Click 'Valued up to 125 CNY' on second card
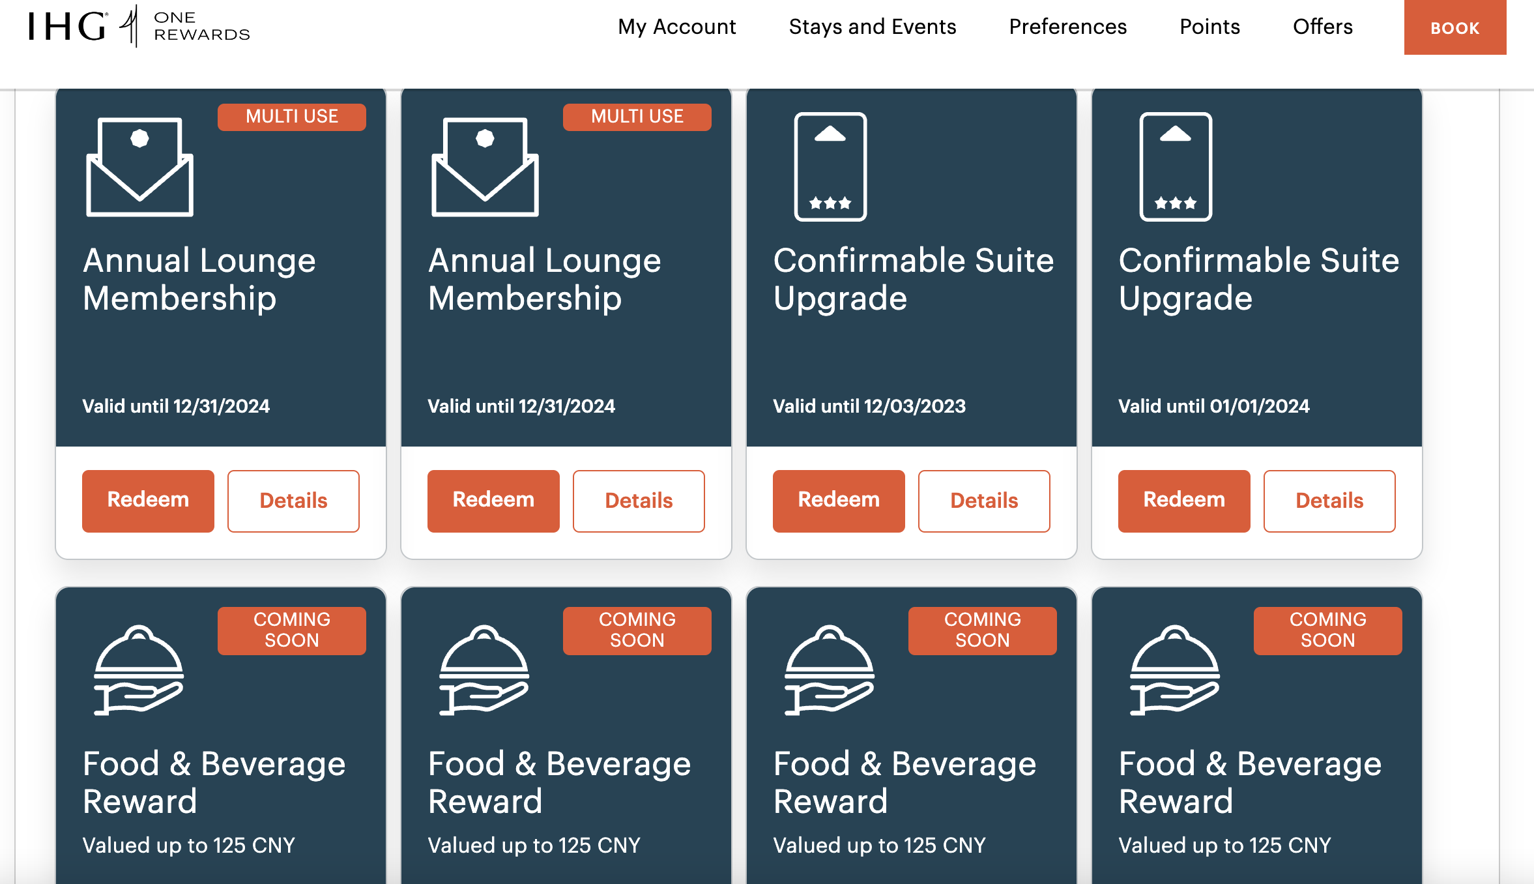 (x=534, y=846)
